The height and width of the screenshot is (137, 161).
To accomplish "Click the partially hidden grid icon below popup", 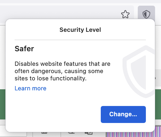I will pos(44,133).
